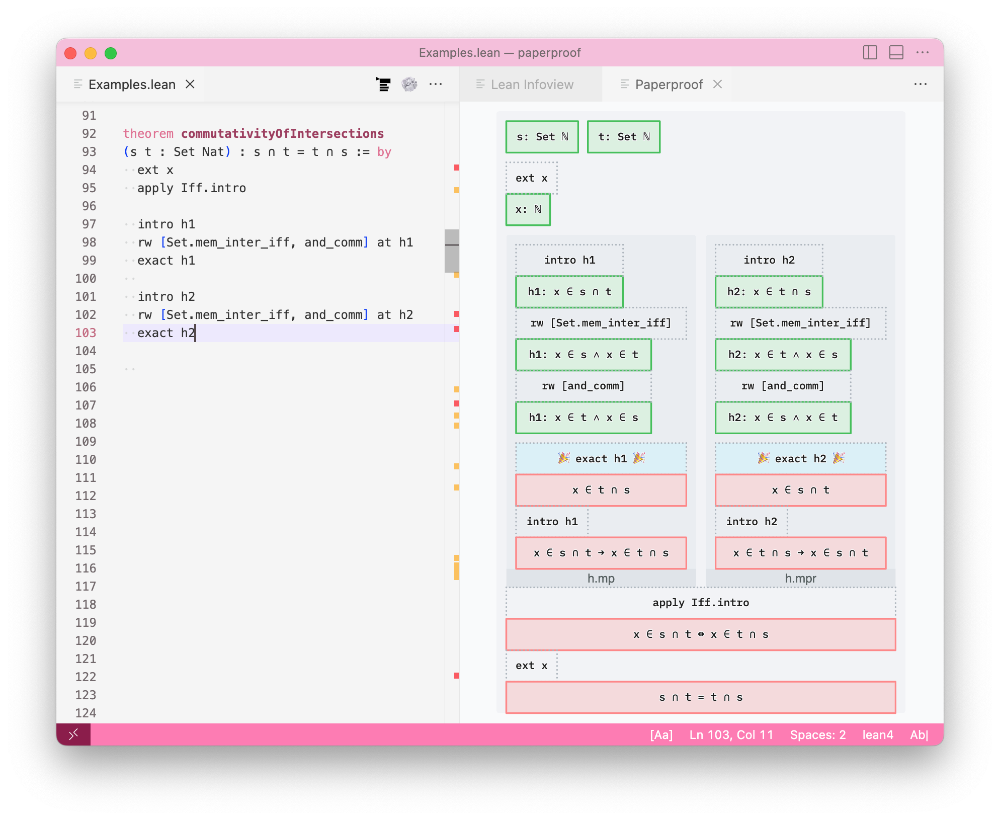Toggle the bottom panel layout icon

[896, 52]
